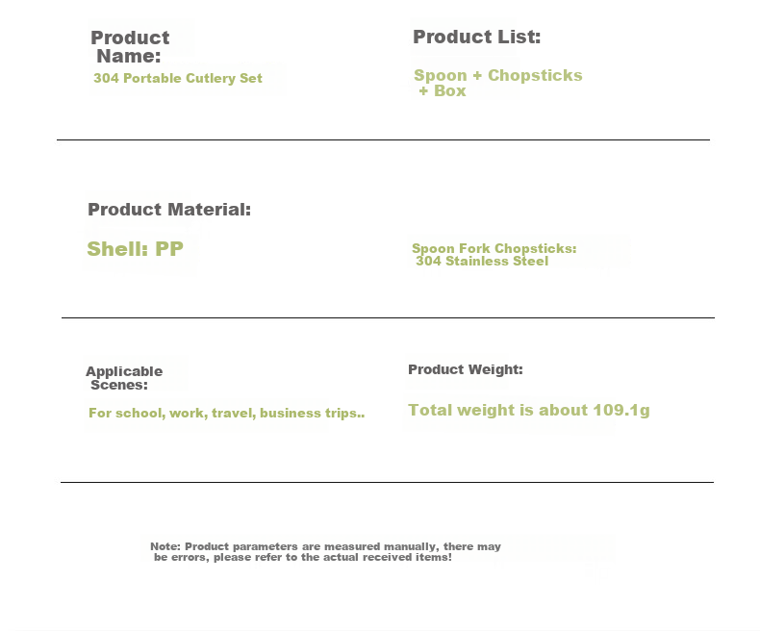Click the word 'Chopsticks' in Product List

tap(535, 75)
